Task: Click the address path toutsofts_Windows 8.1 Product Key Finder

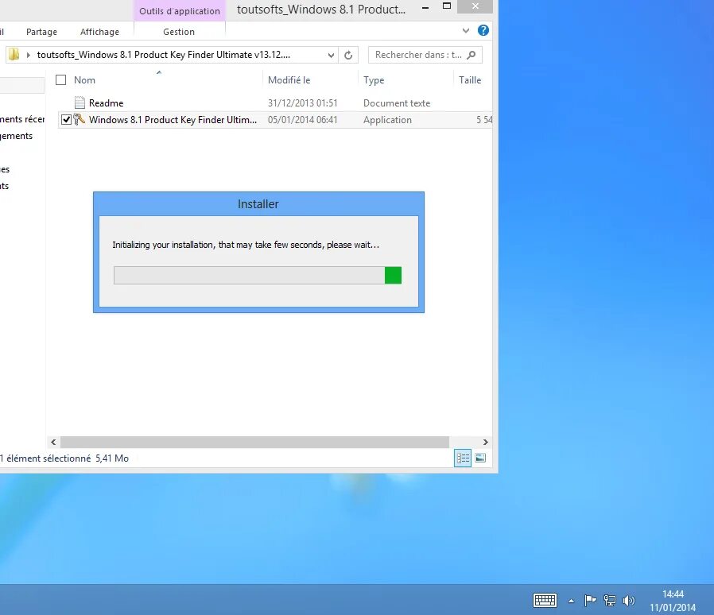Action: pyautogui.click(x=164, y=55)
